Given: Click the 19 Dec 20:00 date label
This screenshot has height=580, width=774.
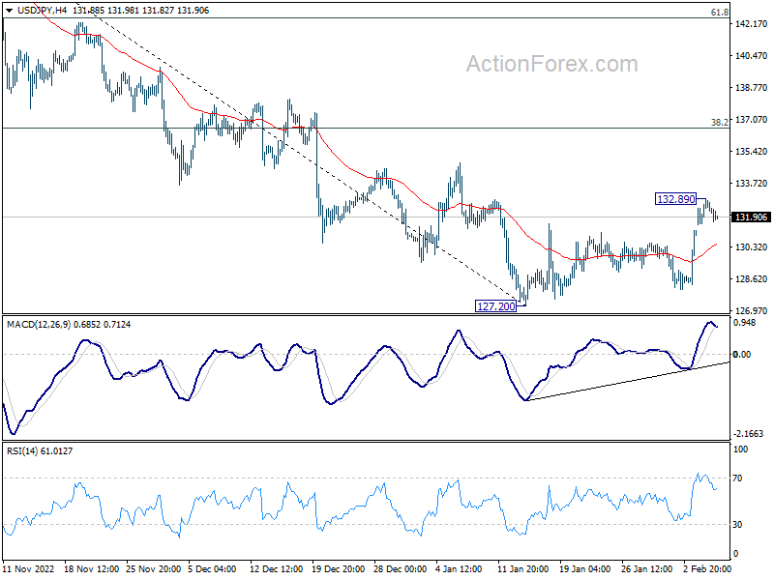Looking at the screenshot, I should (339, 569).
